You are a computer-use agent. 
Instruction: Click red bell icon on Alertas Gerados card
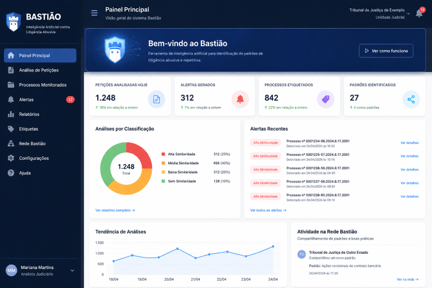(x=240, y=99)
